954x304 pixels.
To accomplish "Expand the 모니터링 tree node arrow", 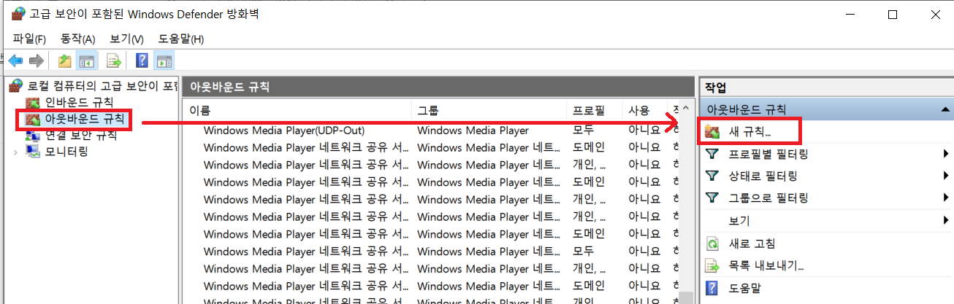I will [16, 152].
